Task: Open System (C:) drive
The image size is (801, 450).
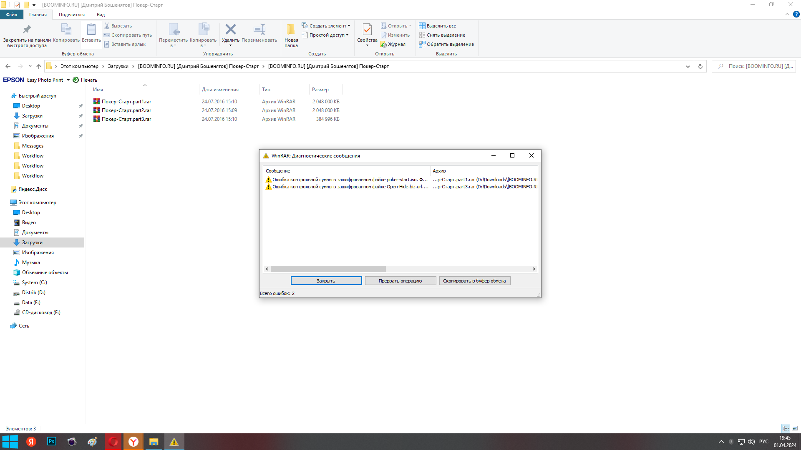Action: point(34,282)
